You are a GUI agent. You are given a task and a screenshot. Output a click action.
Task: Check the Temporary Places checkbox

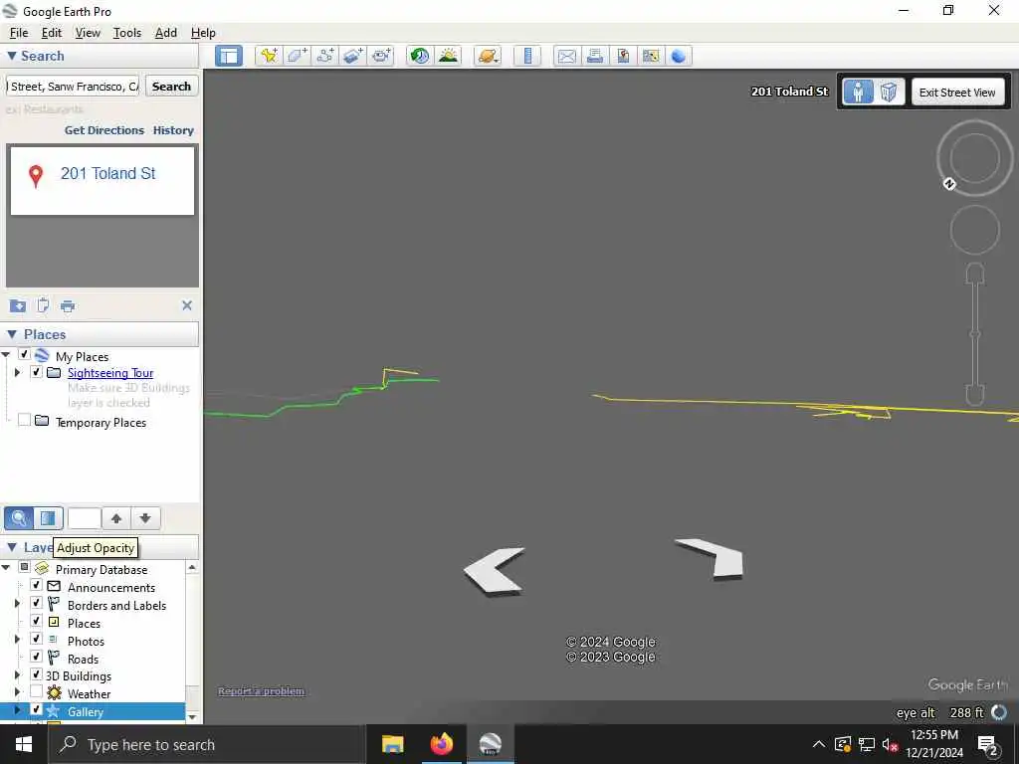[25, 421]
